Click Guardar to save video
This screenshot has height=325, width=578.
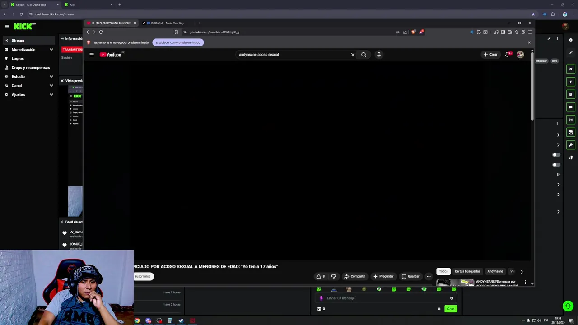coord(410,276)
